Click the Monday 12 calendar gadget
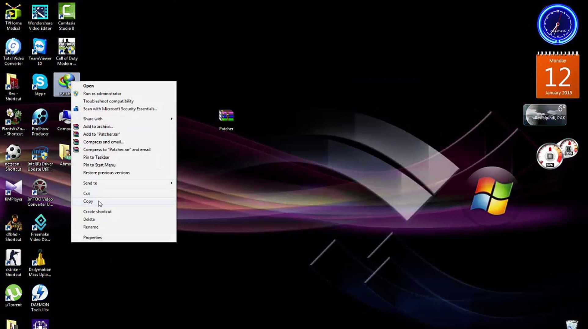588x329 pixels. [x=558, y=75]
